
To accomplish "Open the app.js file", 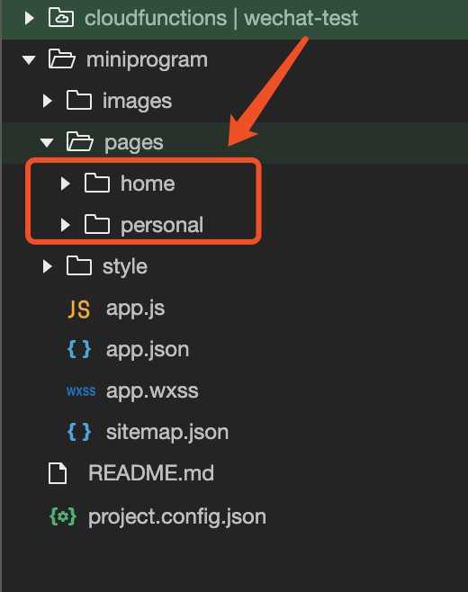I will (135, 309).
